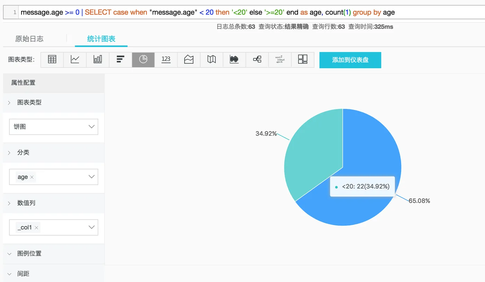Select the flow/stream chart icon
The height and width of the screenshot is (282, 485).
(x=235, y=60)
